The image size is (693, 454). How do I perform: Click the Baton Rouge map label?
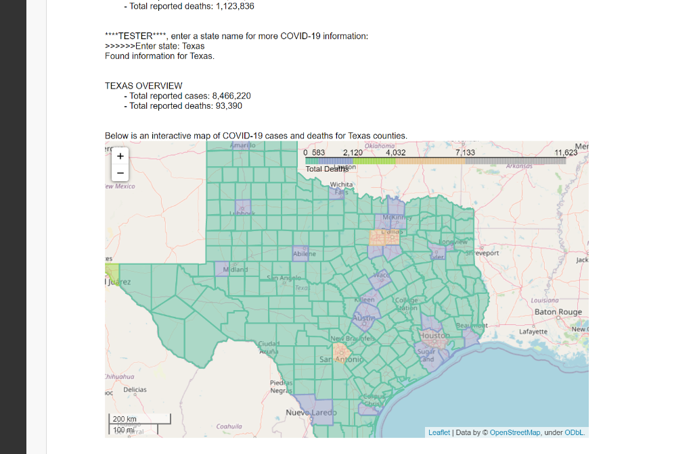click(558, 312)
